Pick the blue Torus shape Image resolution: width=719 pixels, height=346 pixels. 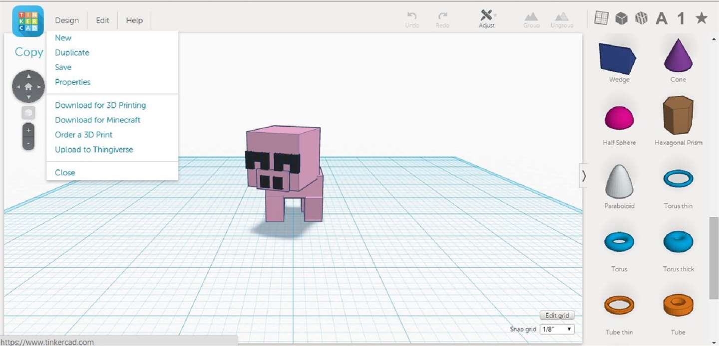(x=619, y=242)
